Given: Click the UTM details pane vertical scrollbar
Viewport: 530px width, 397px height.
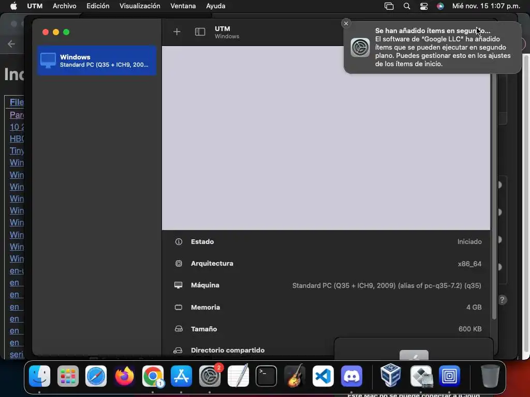Looking at the screenshot, I should pos(494,196).
